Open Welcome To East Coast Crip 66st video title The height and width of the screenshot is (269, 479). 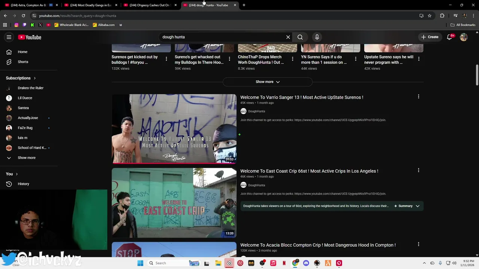point(309,171)
